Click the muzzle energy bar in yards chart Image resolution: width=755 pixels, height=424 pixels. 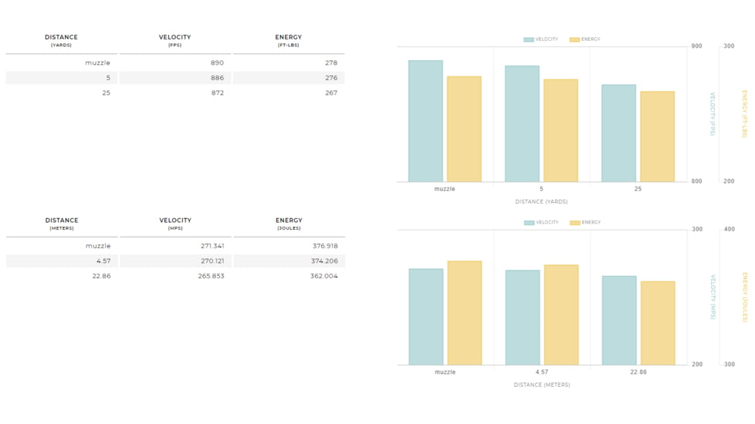point(464,129)
